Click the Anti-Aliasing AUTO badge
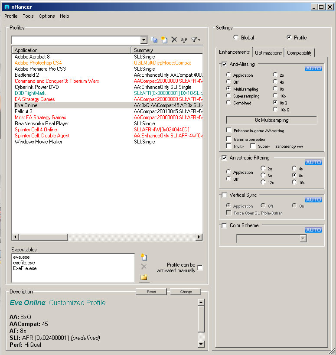 313,68
